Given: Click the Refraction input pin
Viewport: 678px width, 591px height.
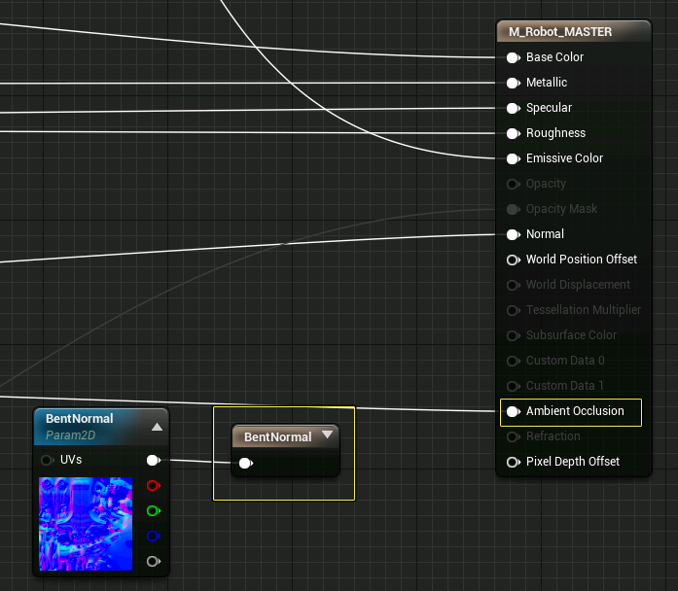Looking at the screenshot, I should [x=514, y=436].
